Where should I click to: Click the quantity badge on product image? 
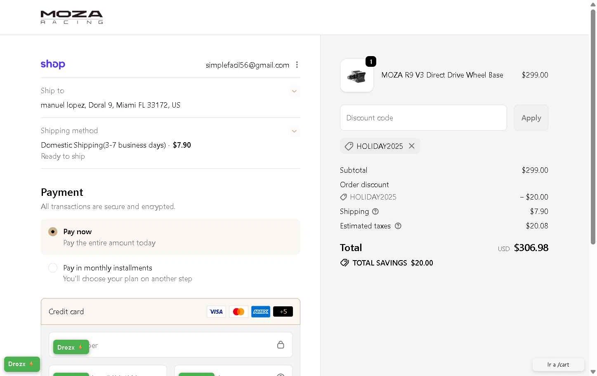(x=371, y=61)
